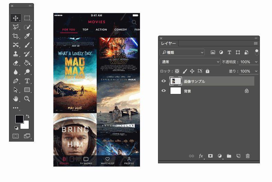Add a layer style (fx)
Screen dimensions: 272x182
tap(201, 156)
